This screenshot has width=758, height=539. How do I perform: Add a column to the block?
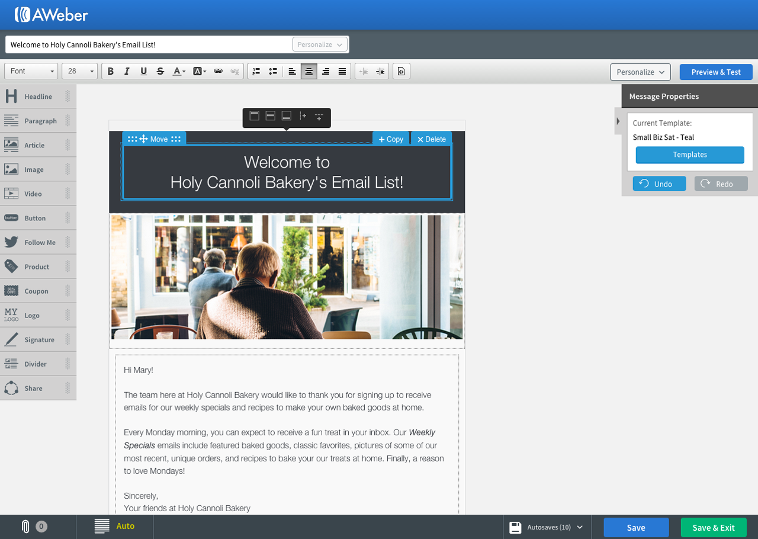coord(303,116)
